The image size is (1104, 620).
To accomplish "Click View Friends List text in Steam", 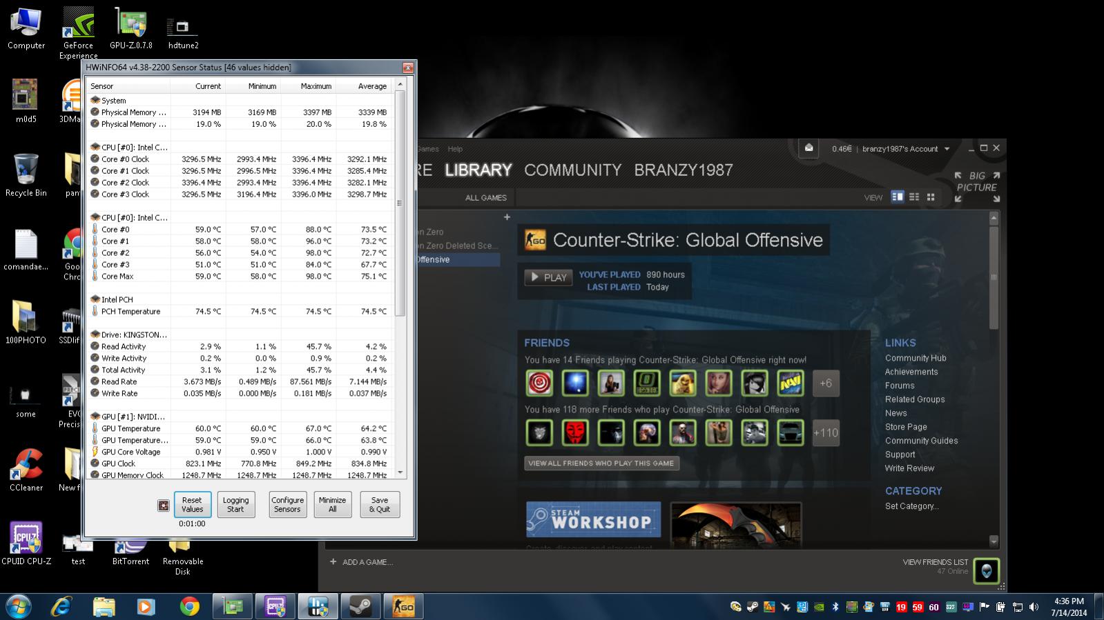I will click(x=936, y=562).
